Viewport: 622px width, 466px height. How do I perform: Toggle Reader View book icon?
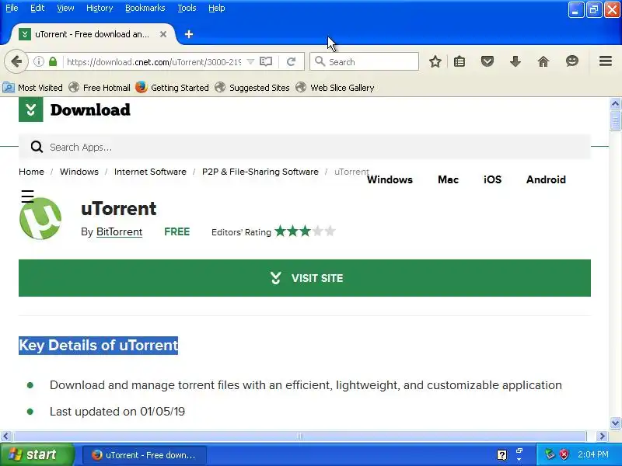pos(266,61)
